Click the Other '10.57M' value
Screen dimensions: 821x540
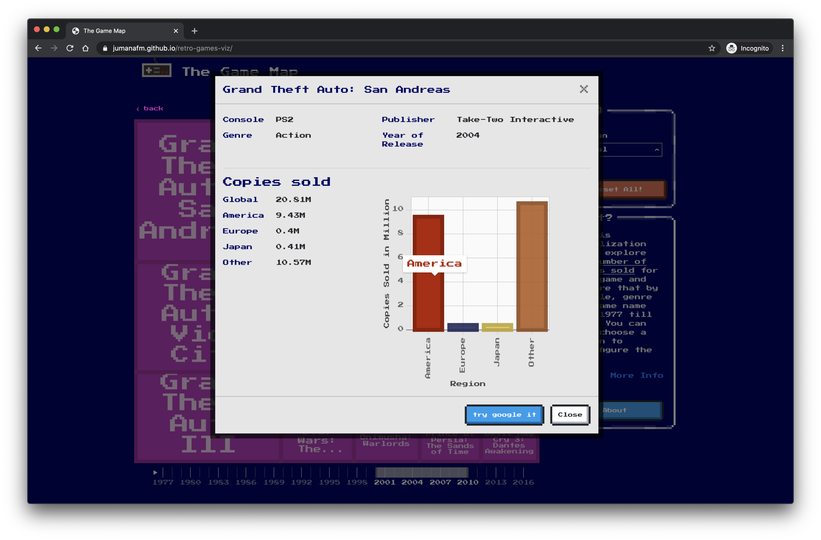293,262
